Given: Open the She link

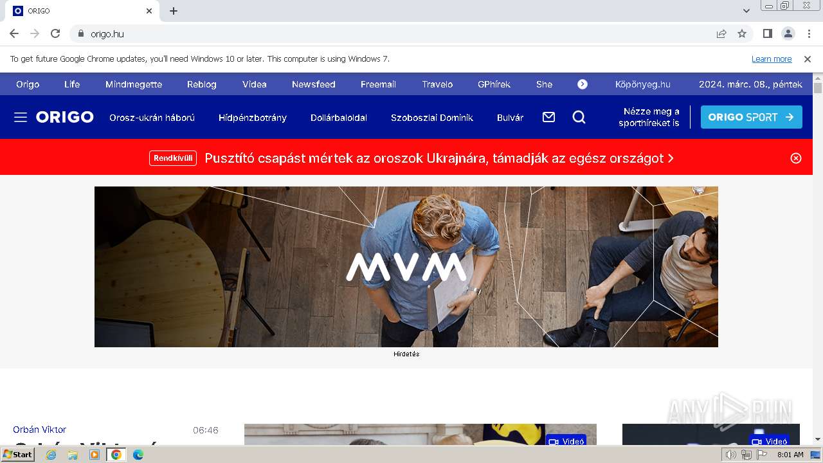Looking at the screenshot, I should coord(544,84).
